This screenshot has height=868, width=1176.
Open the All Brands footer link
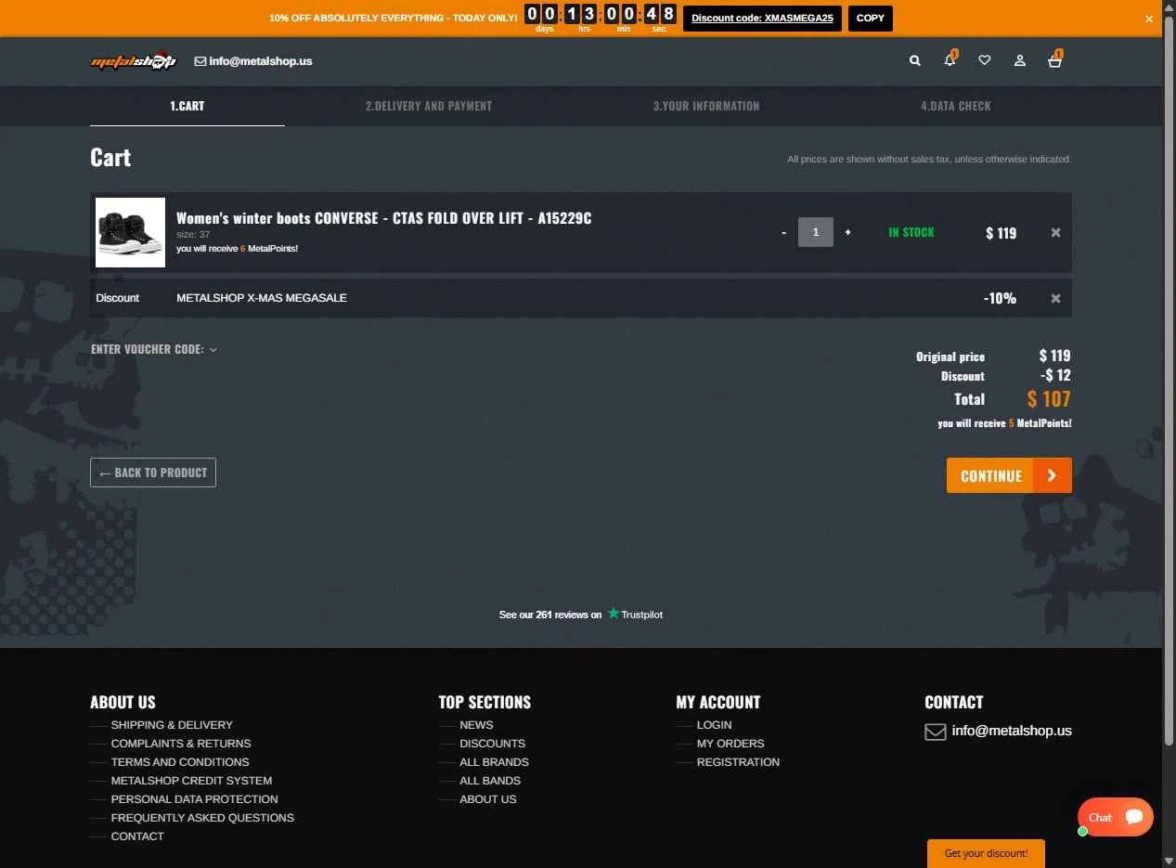(494, 762)
